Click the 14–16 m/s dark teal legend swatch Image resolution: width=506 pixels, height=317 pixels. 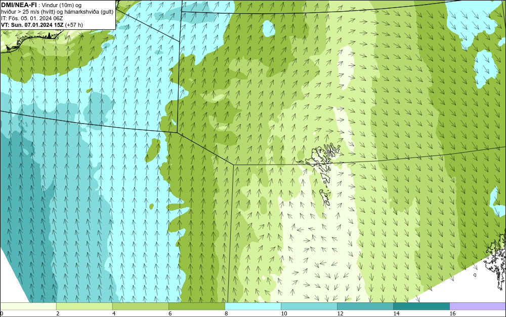[421, 306]
